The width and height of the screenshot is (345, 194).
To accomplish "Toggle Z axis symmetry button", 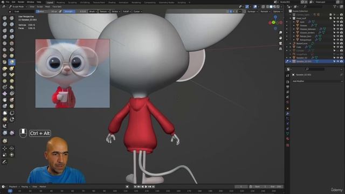I will tap(237, 11).
